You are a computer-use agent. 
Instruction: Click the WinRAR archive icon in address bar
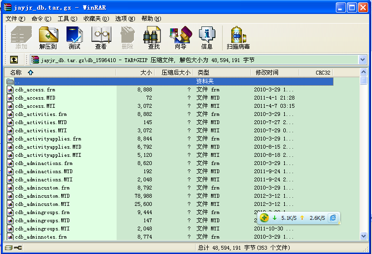point(35,60)
